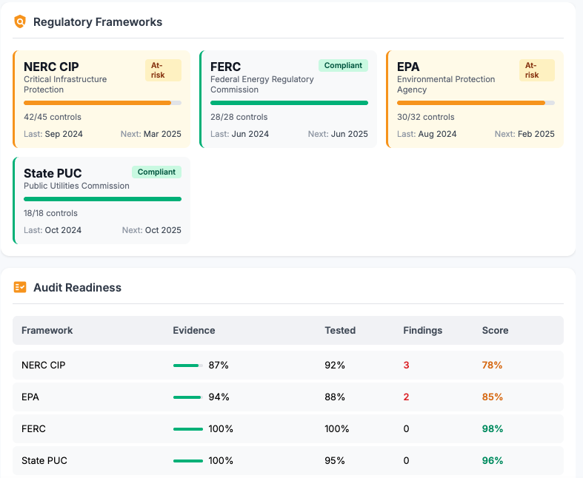Click State PUC evidence bar in table

188,461
